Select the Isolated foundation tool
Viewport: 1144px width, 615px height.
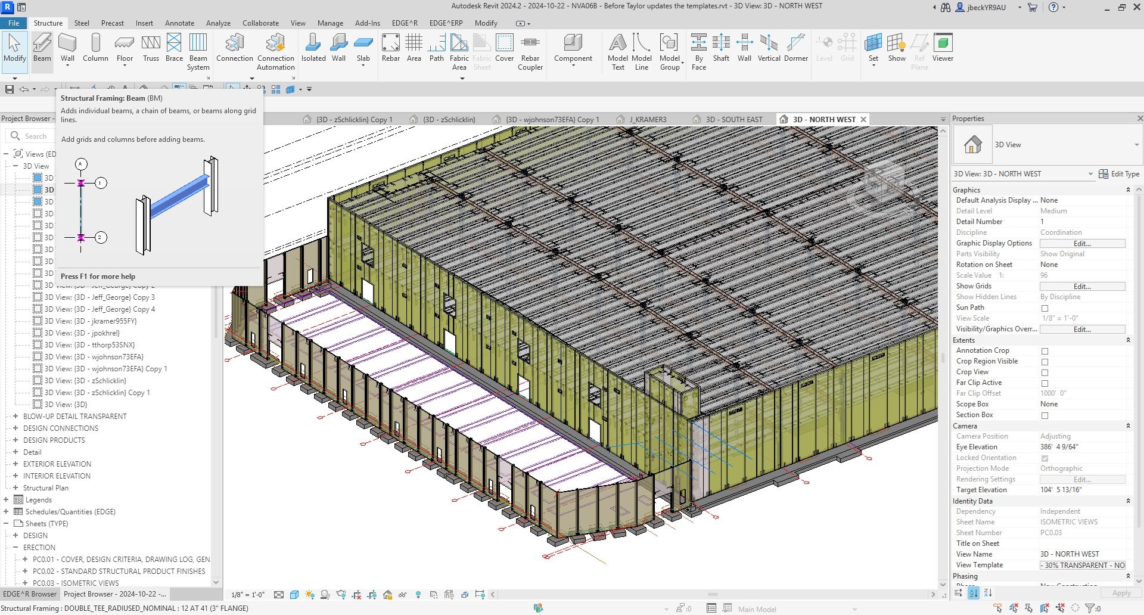313,48
